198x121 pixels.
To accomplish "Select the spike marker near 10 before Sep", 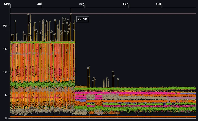I will 113,72.
